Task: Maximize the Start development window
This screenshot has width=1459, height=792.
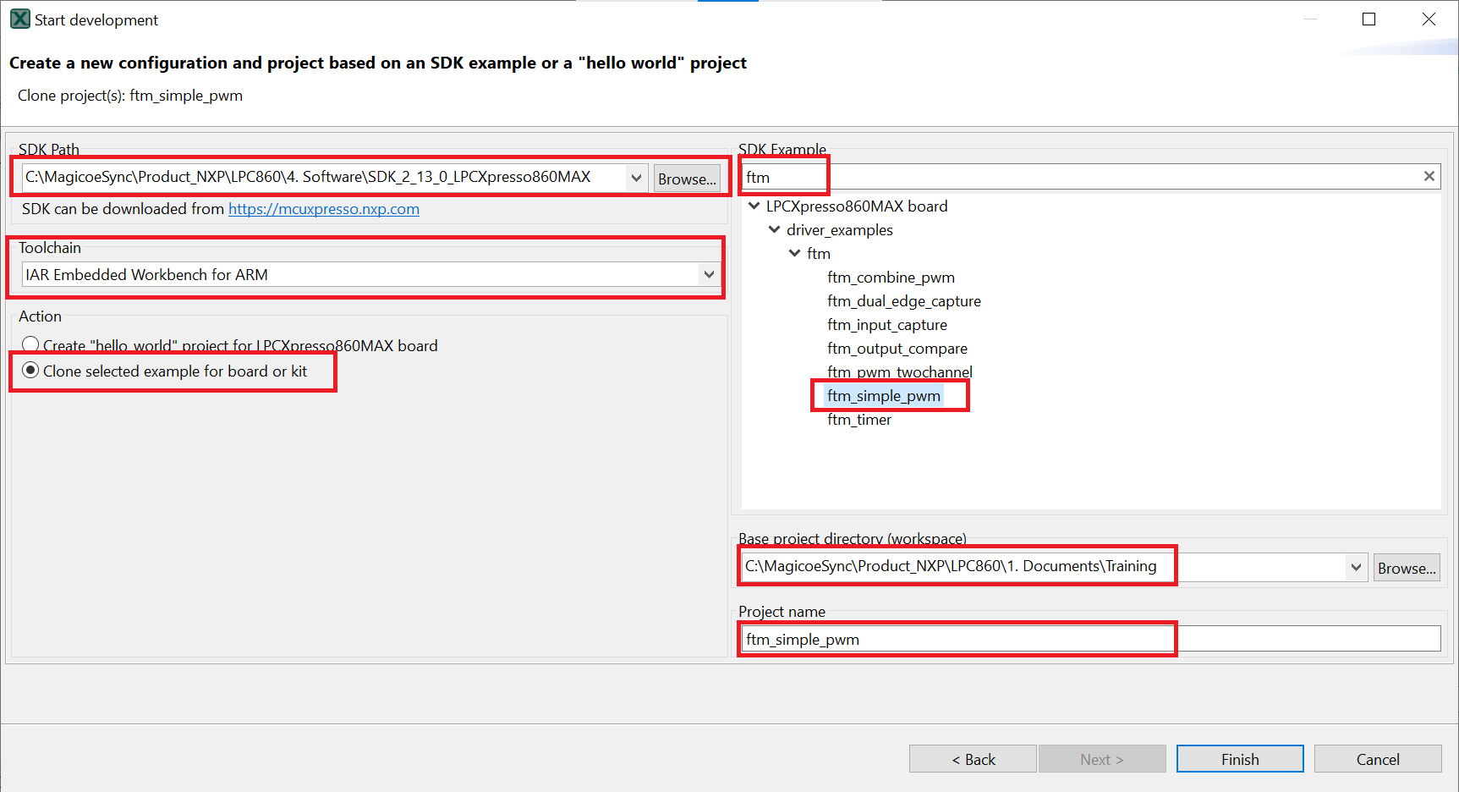Action: pos(1368,19)
